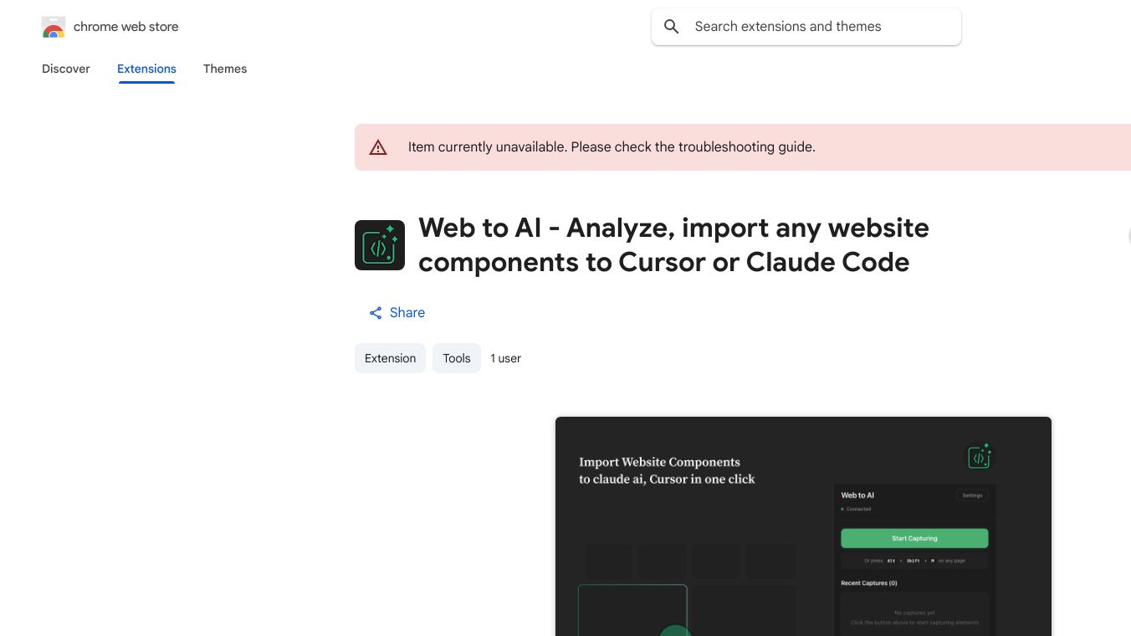Click the Web to AI extension icon

coord(380,245)
